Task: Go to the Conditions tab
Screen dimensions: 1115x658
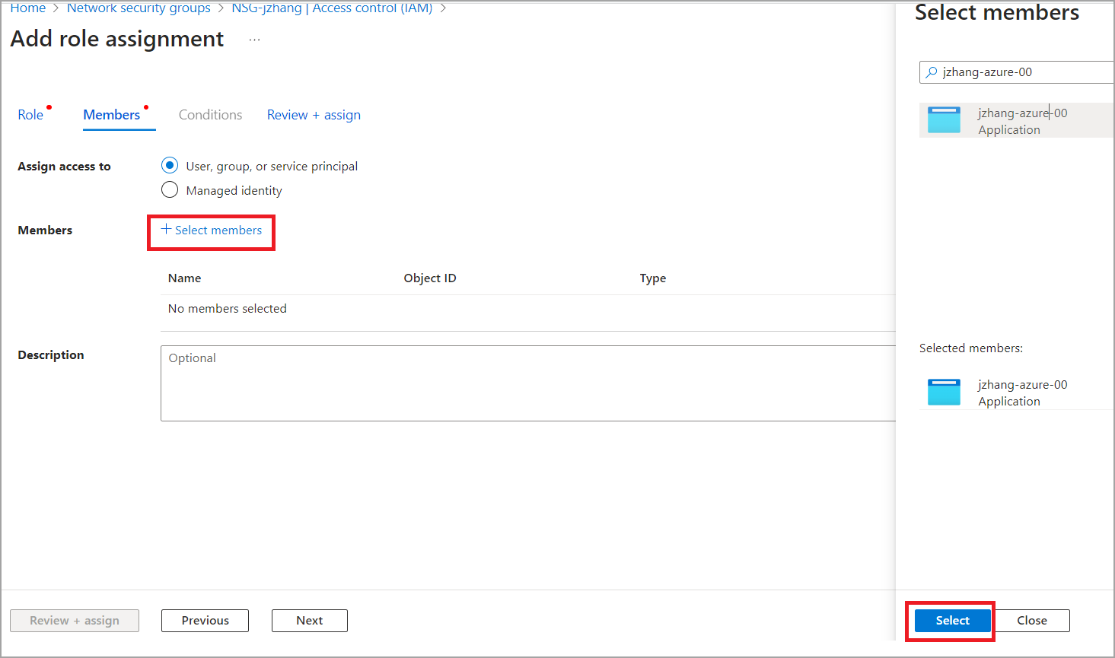Action: (x=210, y=115)
